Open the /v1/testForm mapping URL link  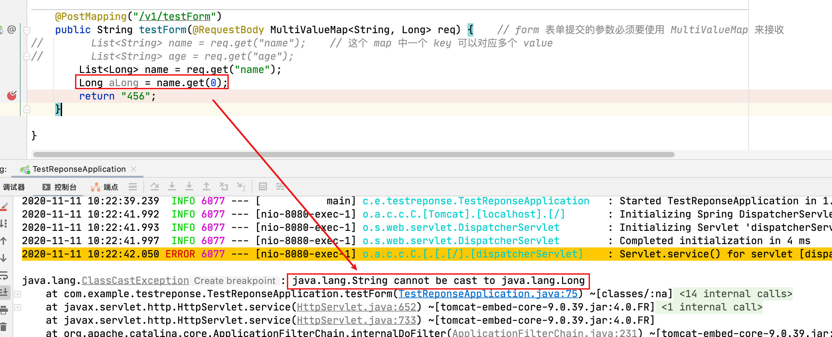175,17
